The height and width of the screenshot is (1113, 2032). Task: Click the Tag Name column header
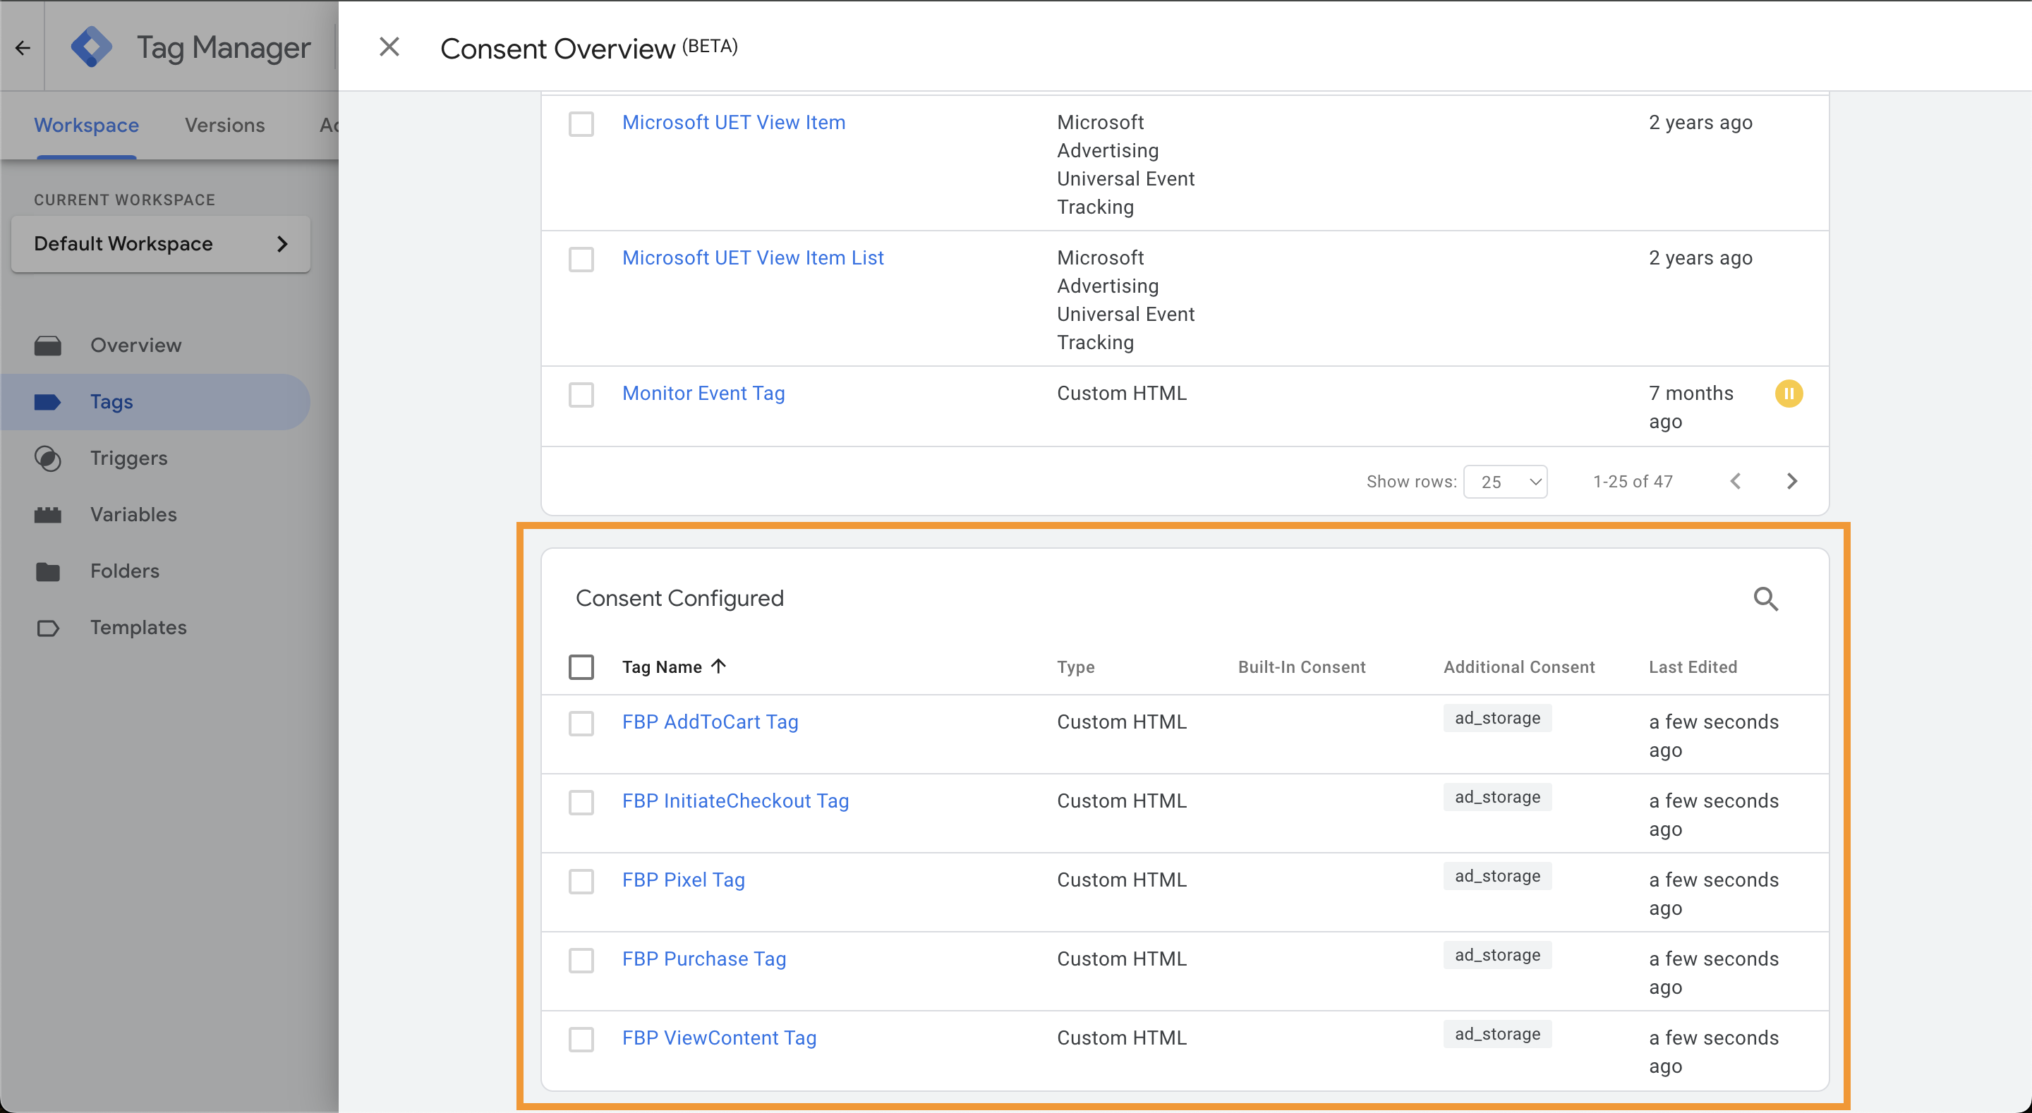661,667
